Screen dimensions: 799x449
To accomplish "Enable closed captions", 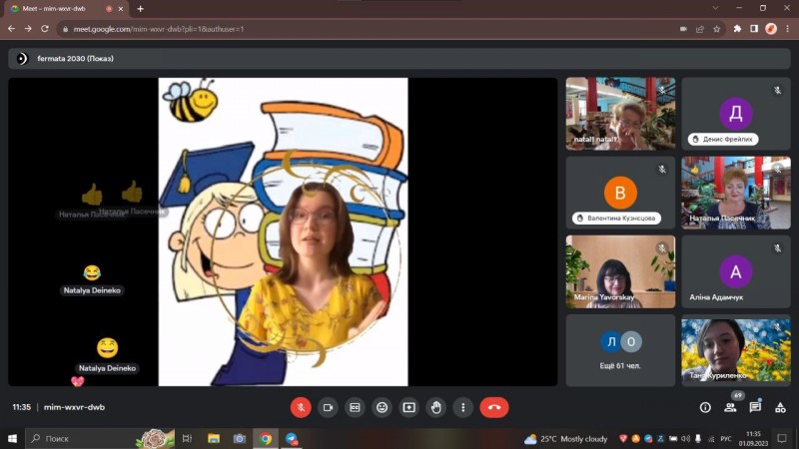I will (x=355, y=407).
